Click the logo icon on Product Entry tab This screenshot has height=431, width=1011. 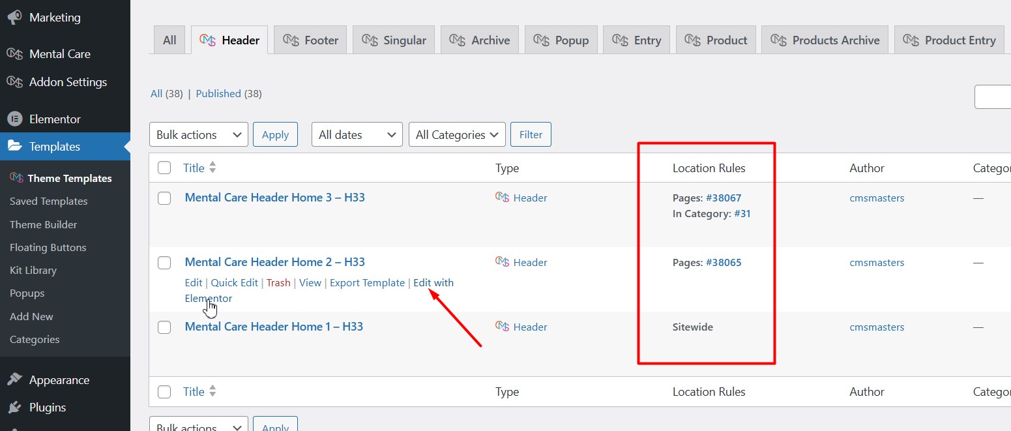point(911,40)
